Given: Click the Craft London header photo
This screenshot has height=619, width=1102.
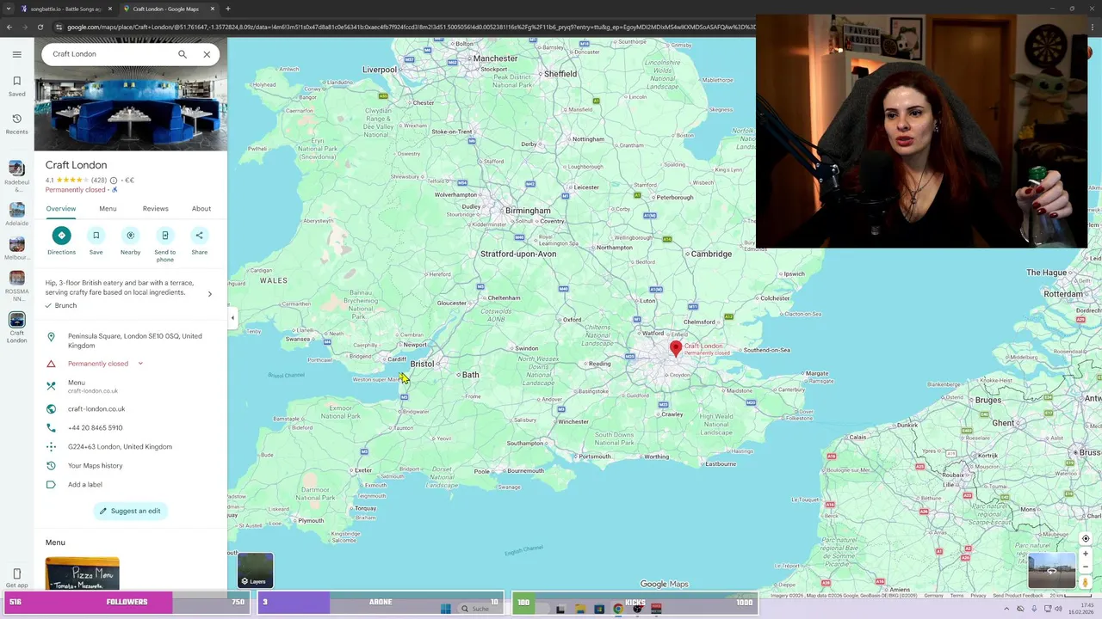Looking at the screenshot, I should [x=131, y=110].
